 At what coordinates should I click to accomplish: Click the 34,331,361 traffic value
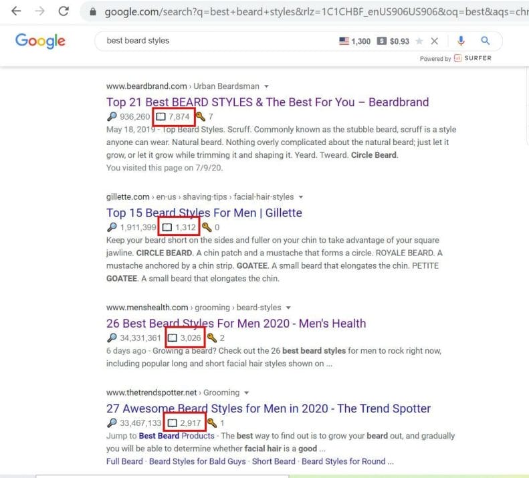click(x=140, y=338)
